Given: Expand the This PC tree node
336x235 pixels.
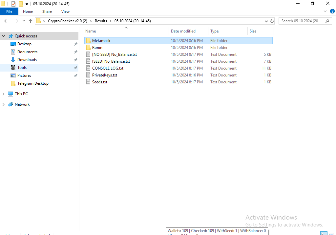Looking at the screenshot, I should [x=4, y=94].
